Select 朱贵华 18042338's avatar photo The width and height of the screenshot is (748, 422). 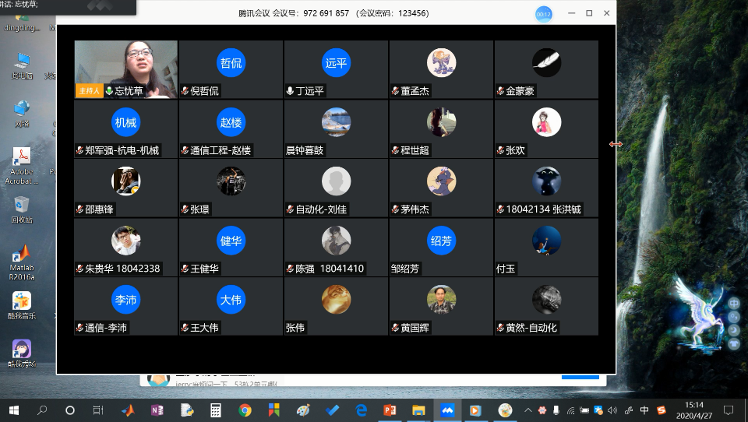[x=126, y=241]
